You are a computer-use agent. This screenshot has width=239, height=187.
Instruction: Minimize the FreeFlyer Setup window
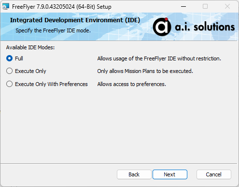click(183, 7)
